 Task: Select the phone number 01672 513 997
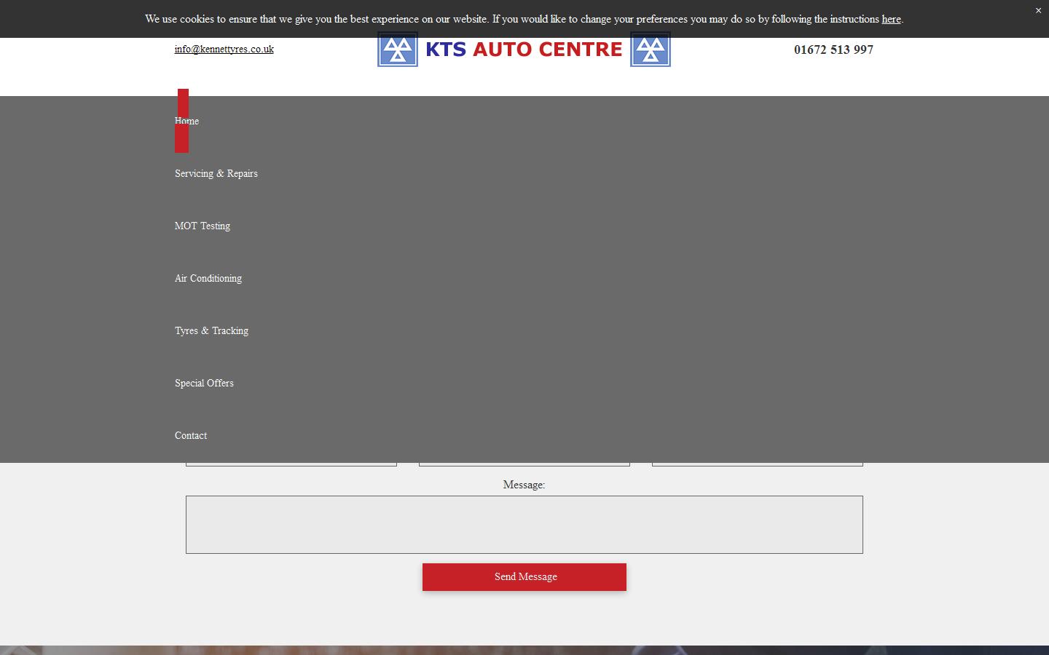833,49
